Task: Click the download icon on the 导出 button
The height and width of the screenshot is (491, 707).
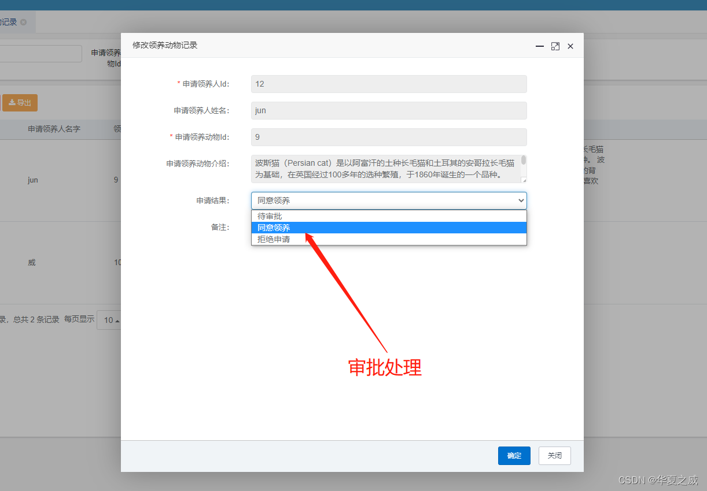Action: coord(13,102)
